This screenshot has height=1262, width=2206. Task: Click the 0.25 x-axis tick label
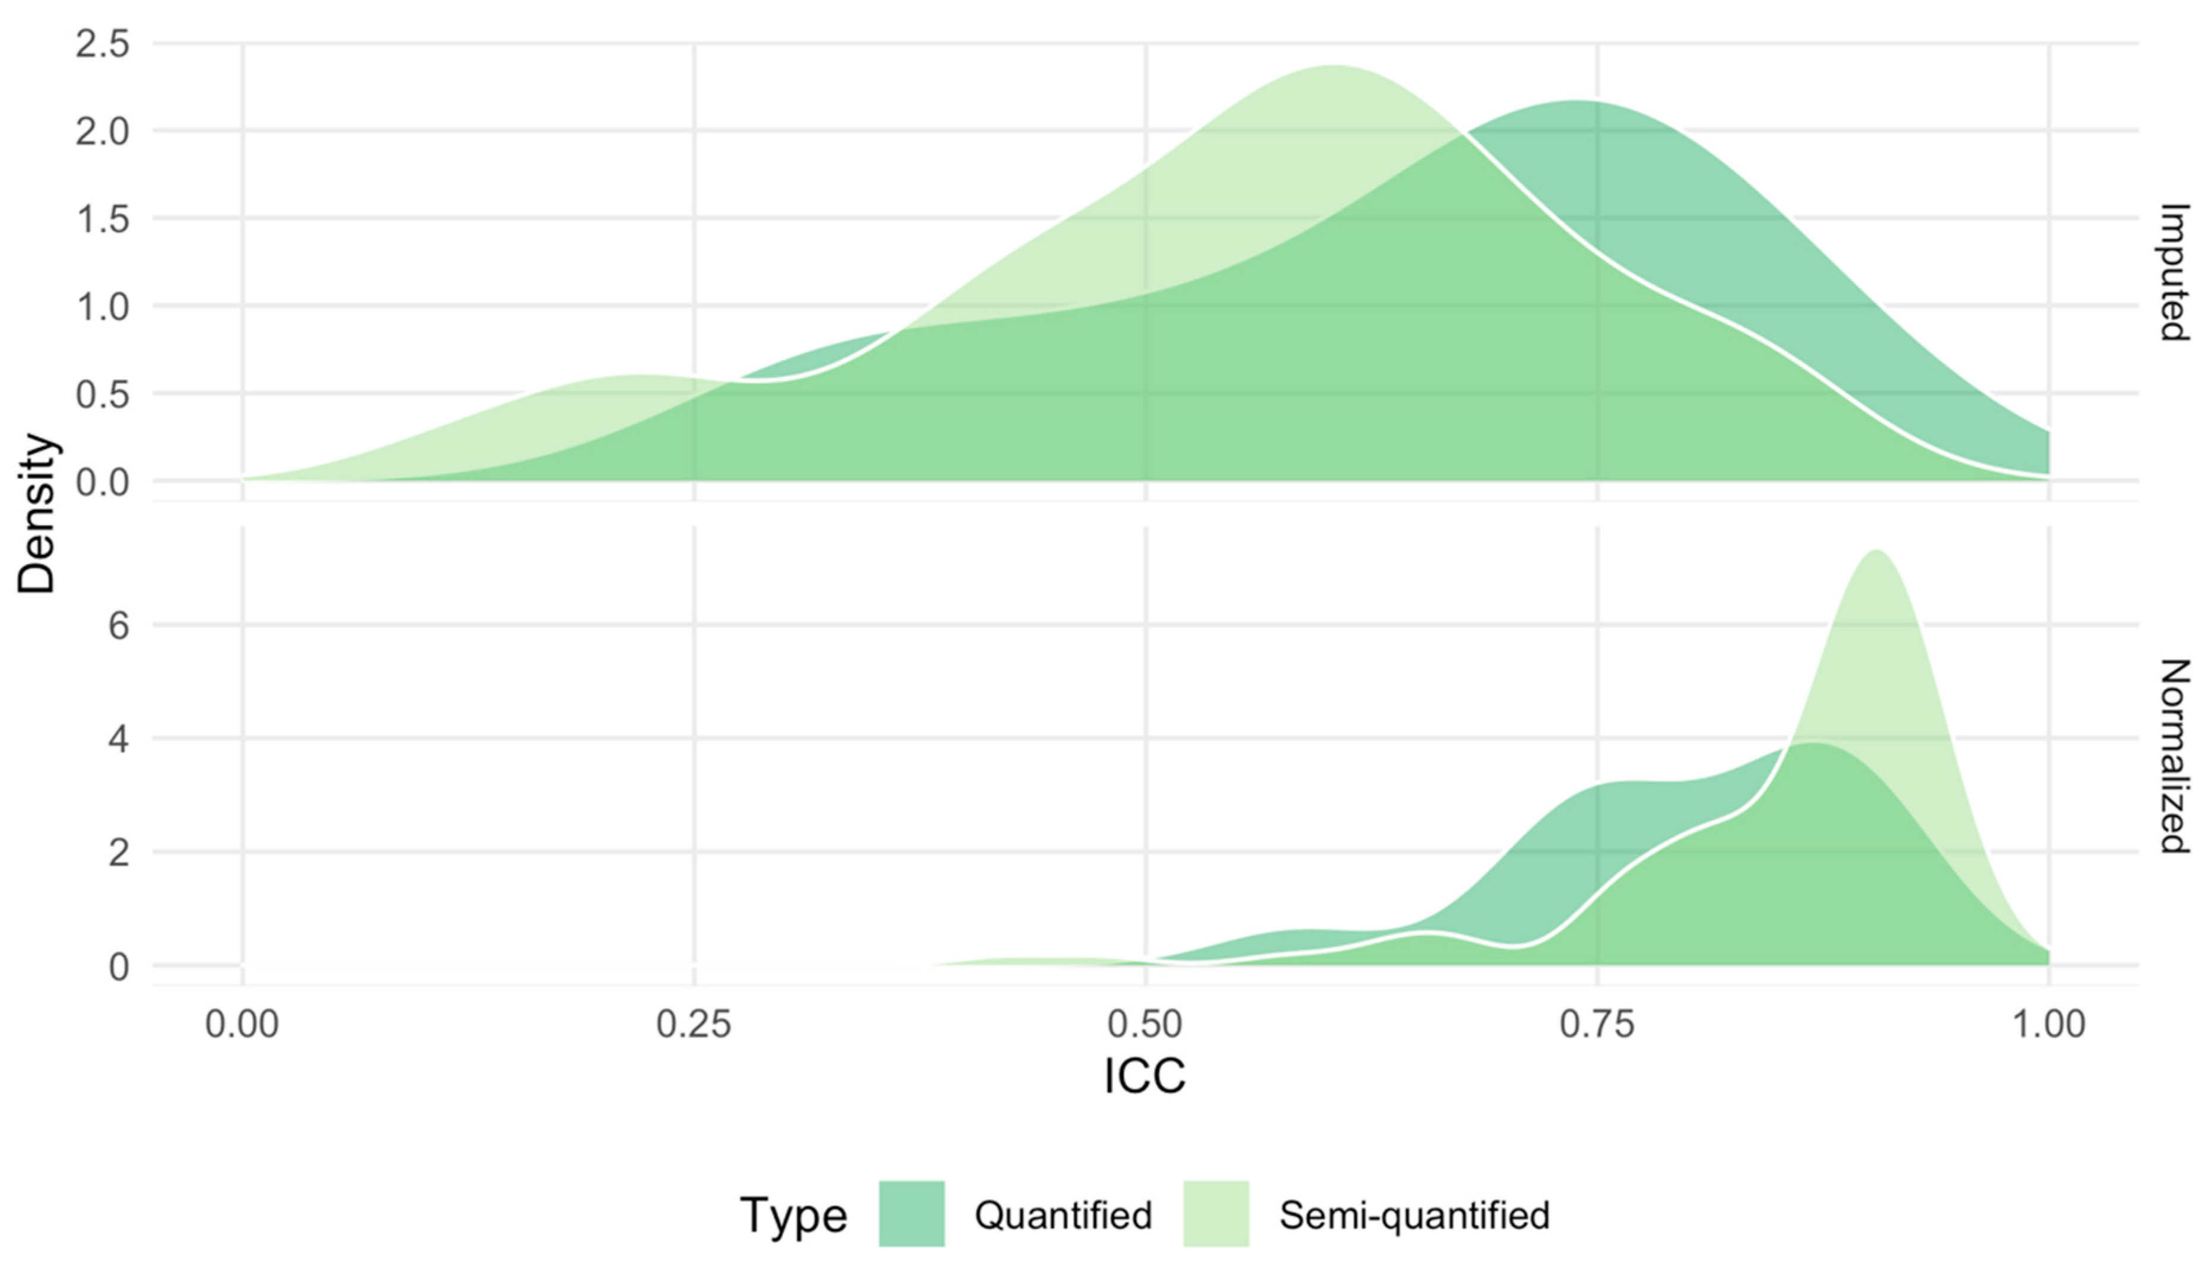[x=694, y=1023]
